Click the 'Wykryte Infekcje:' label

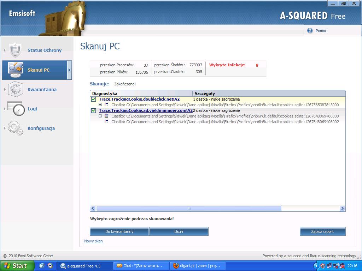pos(227,65)
